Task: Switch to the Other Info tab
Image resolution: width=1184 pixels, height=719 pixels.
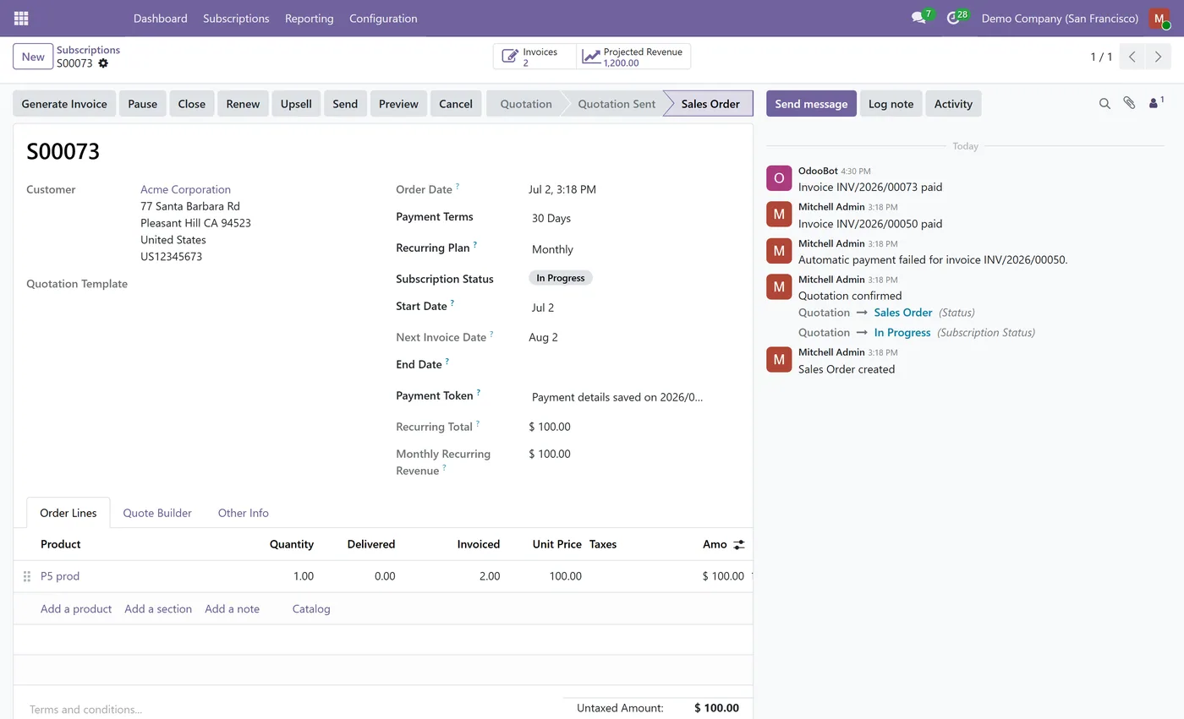Action: [x=243, y=513]
